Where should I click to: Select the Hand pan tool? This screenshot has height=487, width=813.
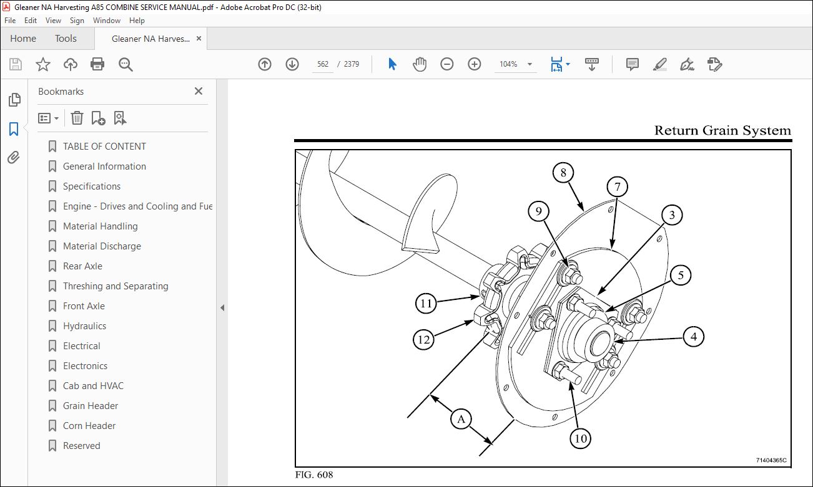(x=420, y=64)
